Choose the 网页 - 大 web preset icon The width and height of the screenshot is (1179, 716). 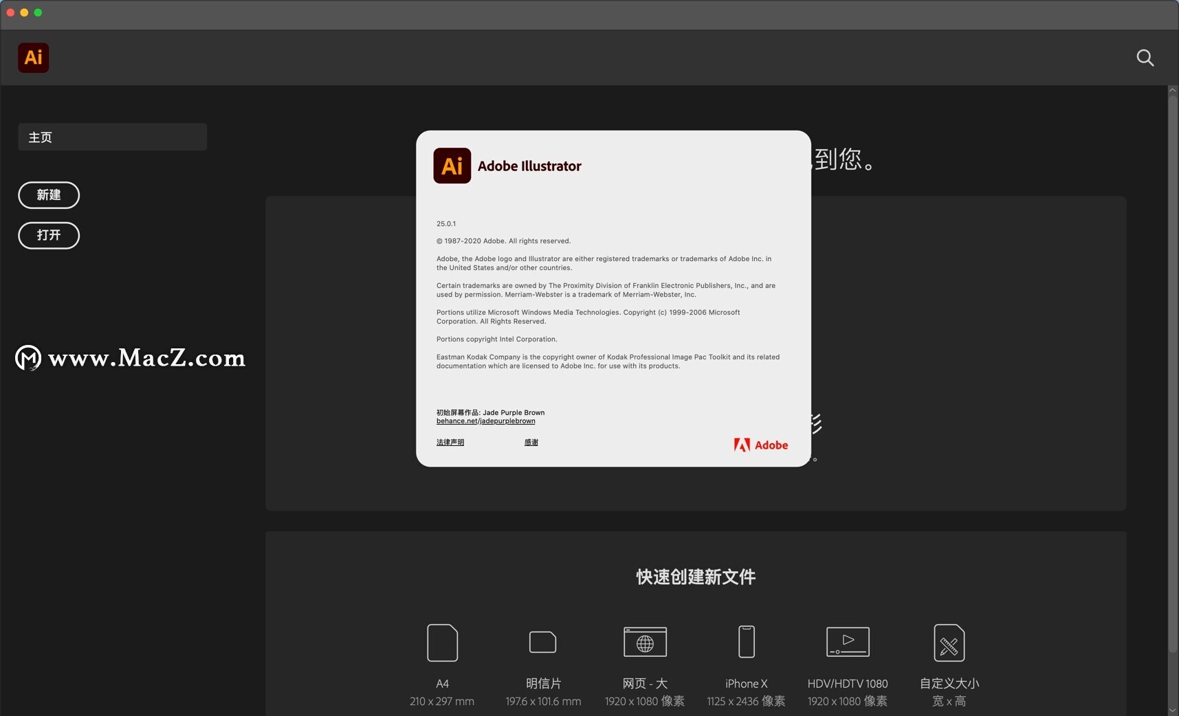tap(645, 642)
